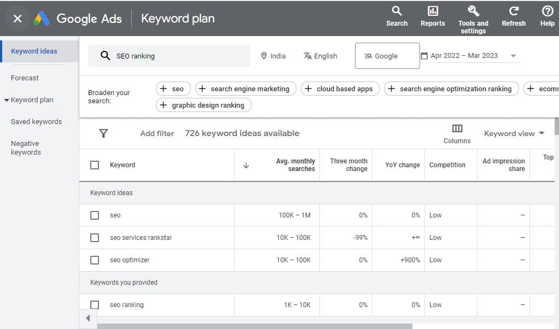Screen dimensions: 559x329
Task: Close the Keyword plan with the X icon
Action: tap(18, 19)
